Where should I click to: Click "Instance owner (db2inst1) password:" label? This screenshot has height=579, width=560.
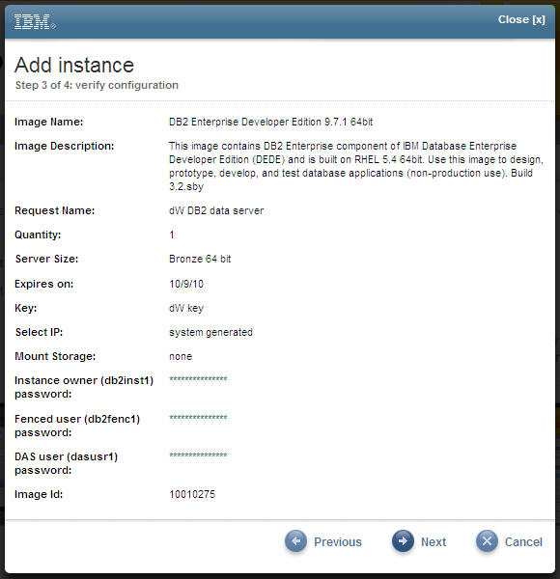pos(84,387)
